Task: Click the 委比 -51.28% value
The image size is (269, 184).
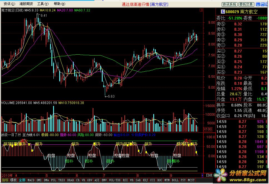Action: click(235, 18)
